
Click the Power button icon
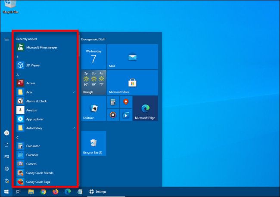click(x=6, y=181)
